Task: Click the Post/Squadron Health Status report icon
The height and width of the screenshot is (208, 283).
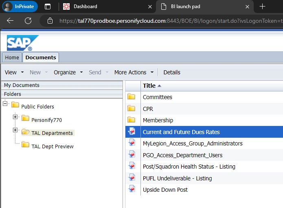Action: pos(132,166)
